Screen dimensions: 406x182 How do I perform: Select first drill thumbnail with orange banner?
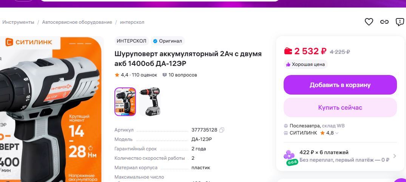click(125, 102)
